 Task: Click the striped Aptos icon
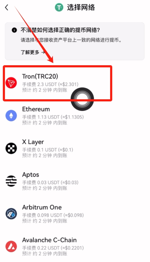tap(11, 181)
